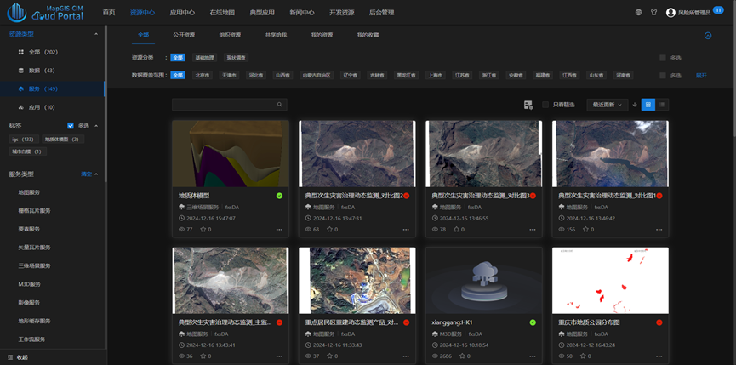Collapse the 资源类型 section
Image resolution: width=736 pixels, height=365 pixels.
(x=96, y=34)
